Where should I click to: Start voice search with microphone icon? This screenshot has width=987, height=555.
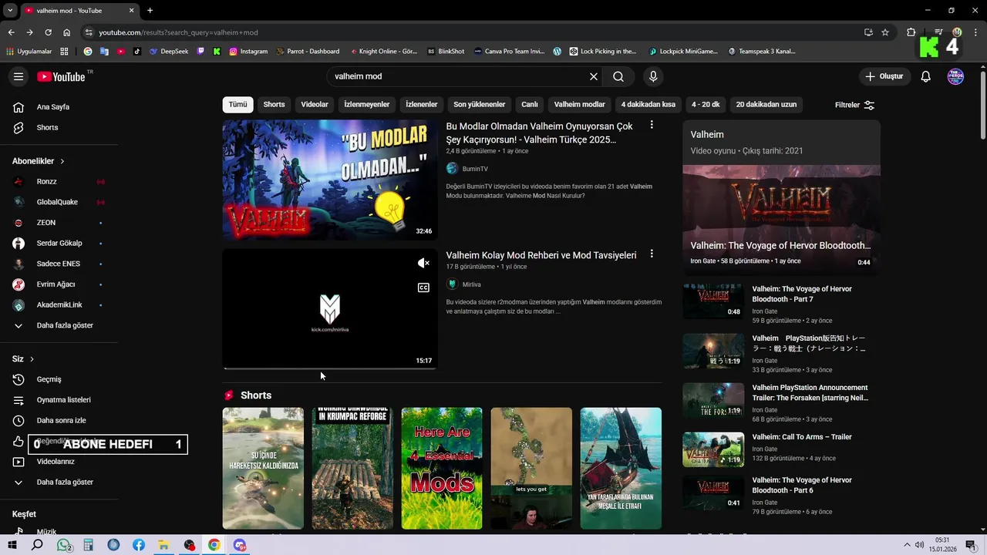pos(653,76)
